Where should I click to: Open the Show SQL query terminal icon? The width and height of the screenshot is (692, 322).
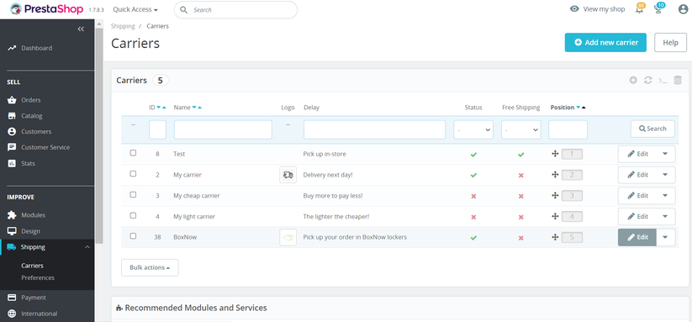(663, 80)
